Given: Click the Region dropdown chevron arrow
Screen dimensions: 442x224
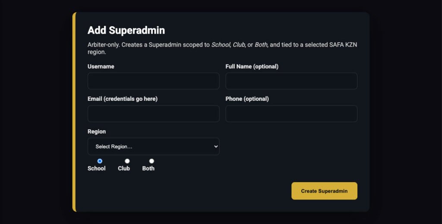Looking at the screenshot, I should click(x=216, y=146).
